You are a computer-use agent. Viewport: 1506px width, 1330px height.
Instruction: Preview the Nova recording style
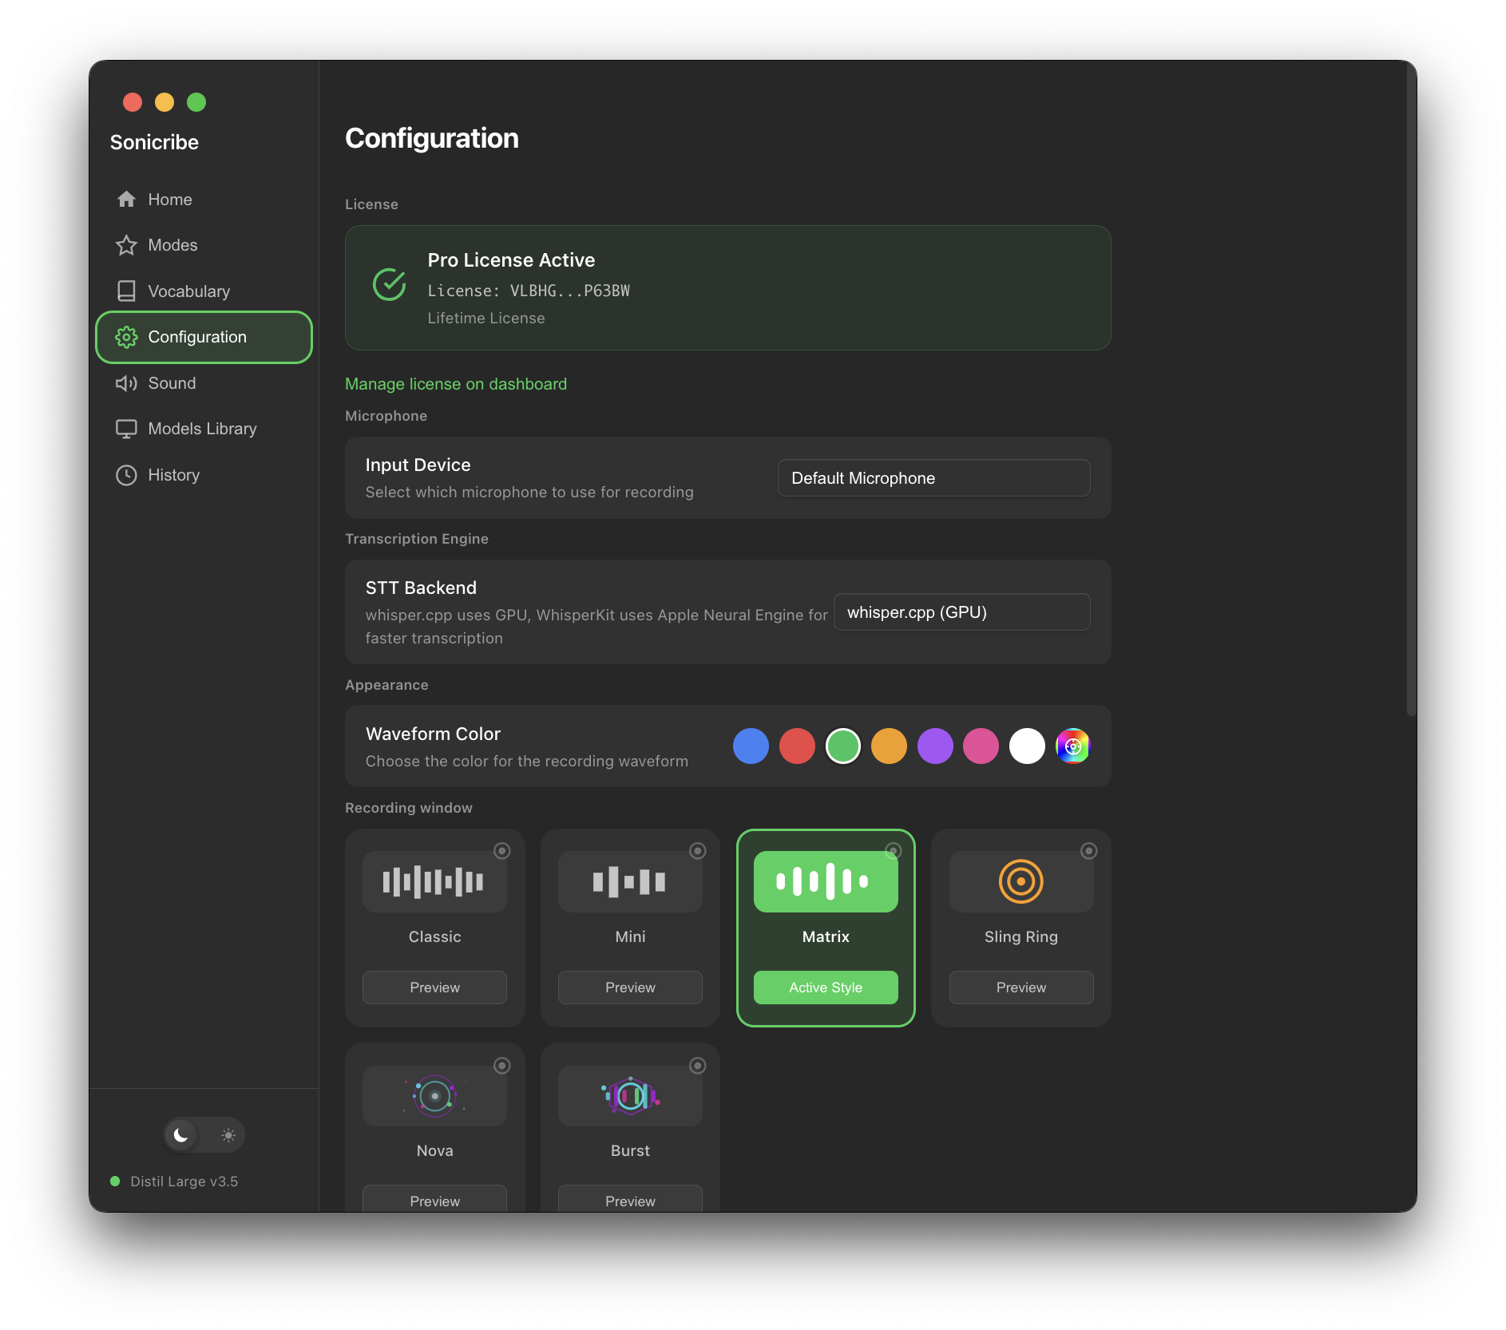[x=434, y=1200]
